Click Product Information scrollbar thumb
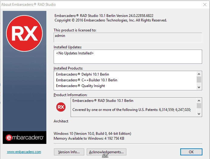The height and width of the screenshot is (159, 210). (199, 105)
